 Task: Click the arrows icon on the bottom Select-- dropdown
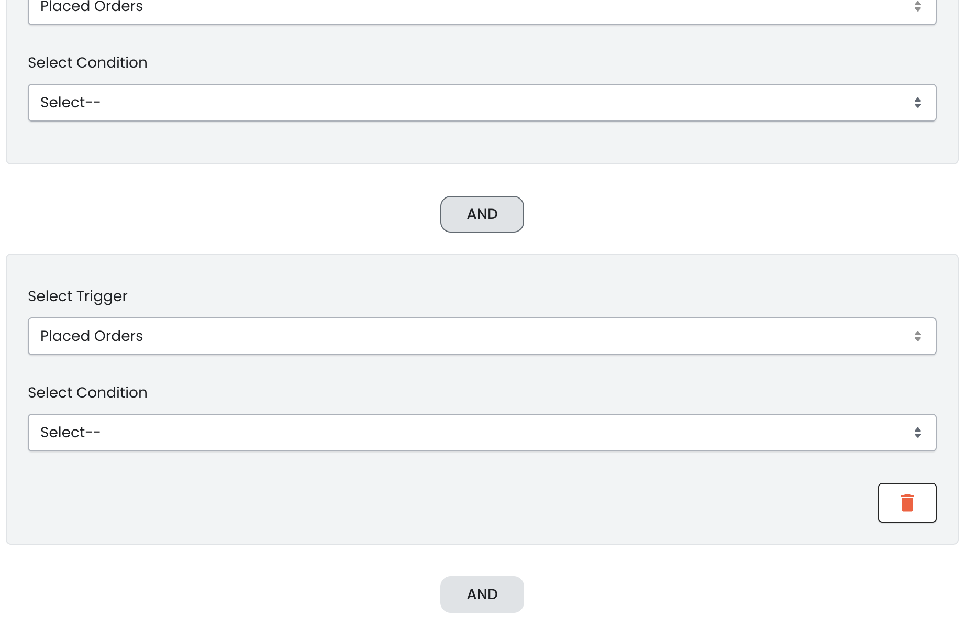[917, 433]
